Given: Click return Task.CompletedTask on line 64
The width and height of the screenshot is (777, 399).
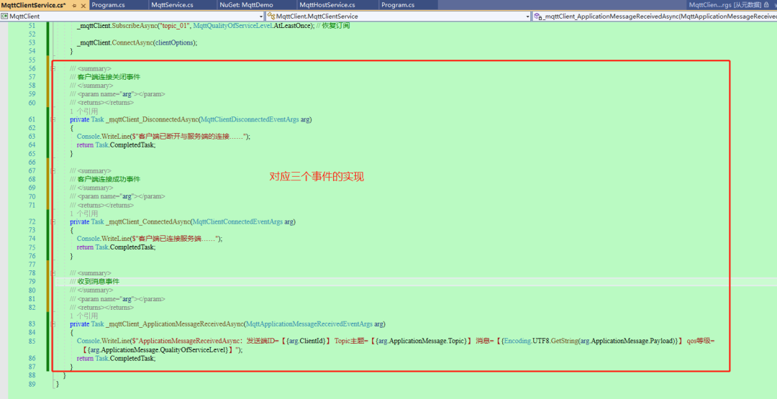Looking at the screenshot, I should coord(116,145).
